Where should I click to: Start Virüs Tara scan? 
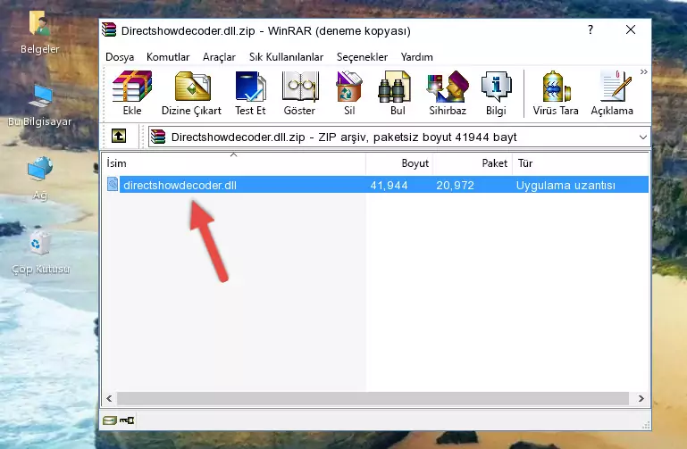556,93
